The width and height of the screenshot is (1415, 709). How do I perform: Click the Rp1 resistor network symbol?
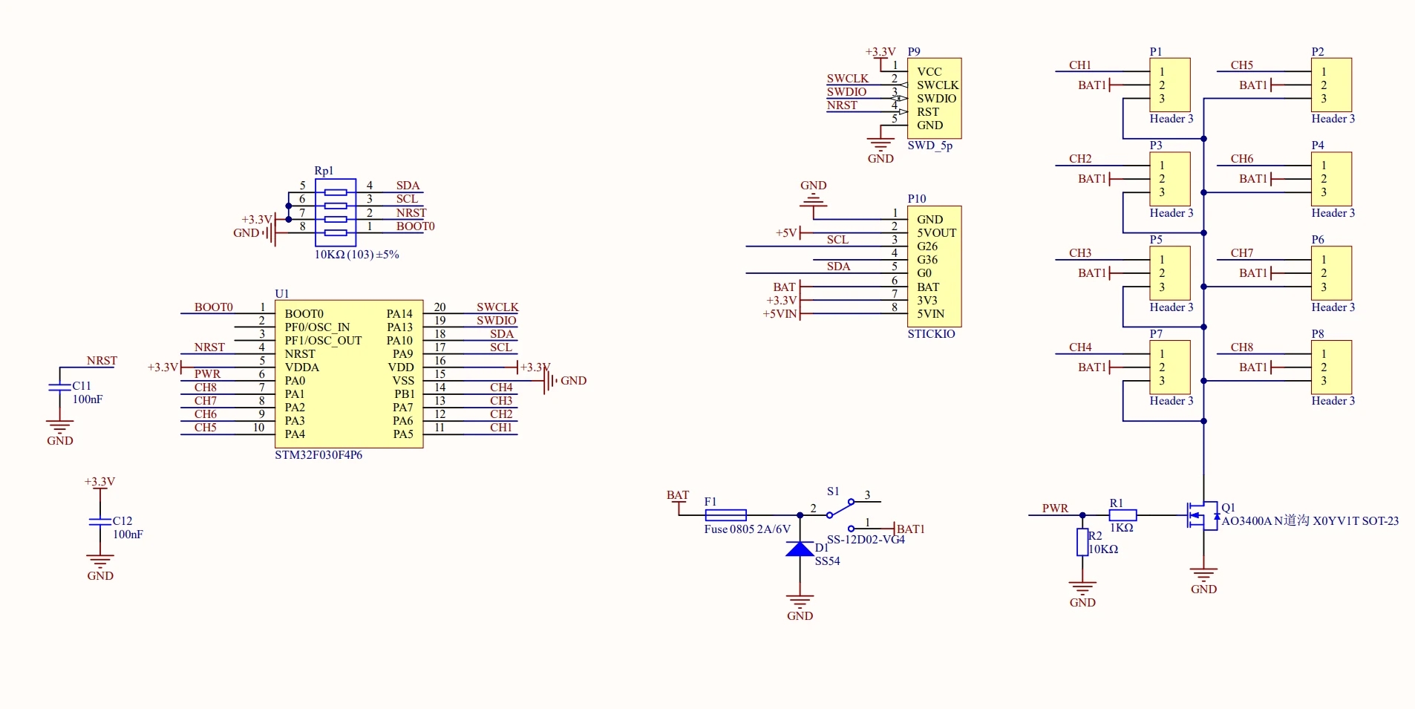(335, 212)
